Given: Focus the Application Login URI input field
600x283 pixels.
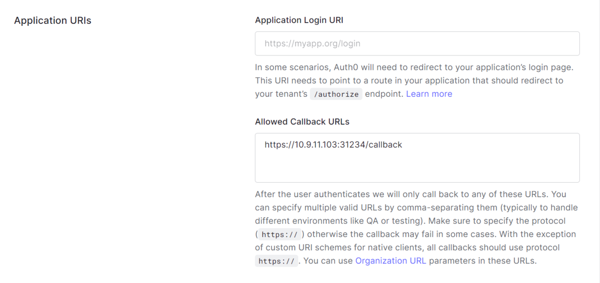Looking at the screenshot, I should point(417,43).
